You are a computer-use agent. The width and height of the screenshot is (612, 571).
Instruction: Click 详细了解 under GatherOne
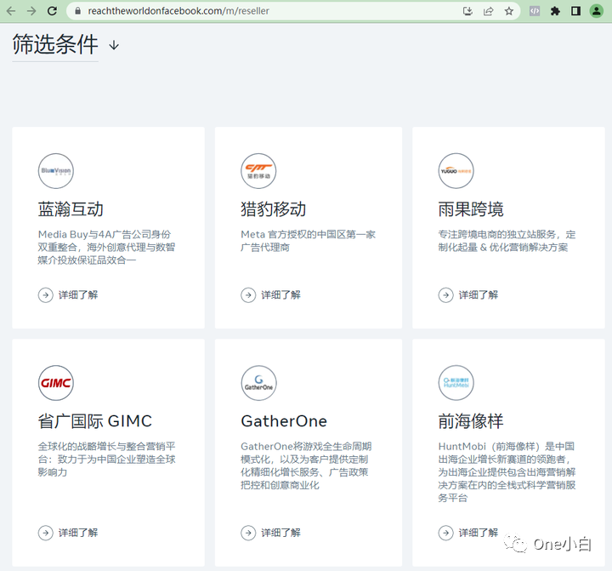point(280,533)
